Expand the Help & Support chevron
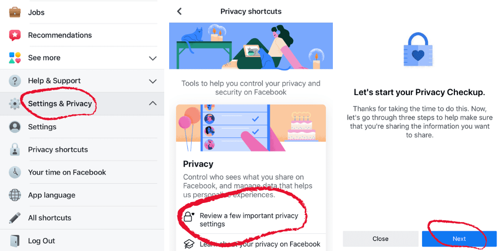Screen dimensions: 502x251 pos(152,81)
